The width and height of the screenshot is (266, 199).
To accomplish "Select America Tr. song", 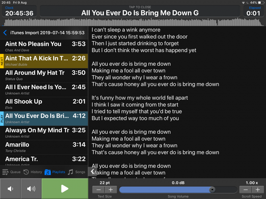I will pos(44,160).
